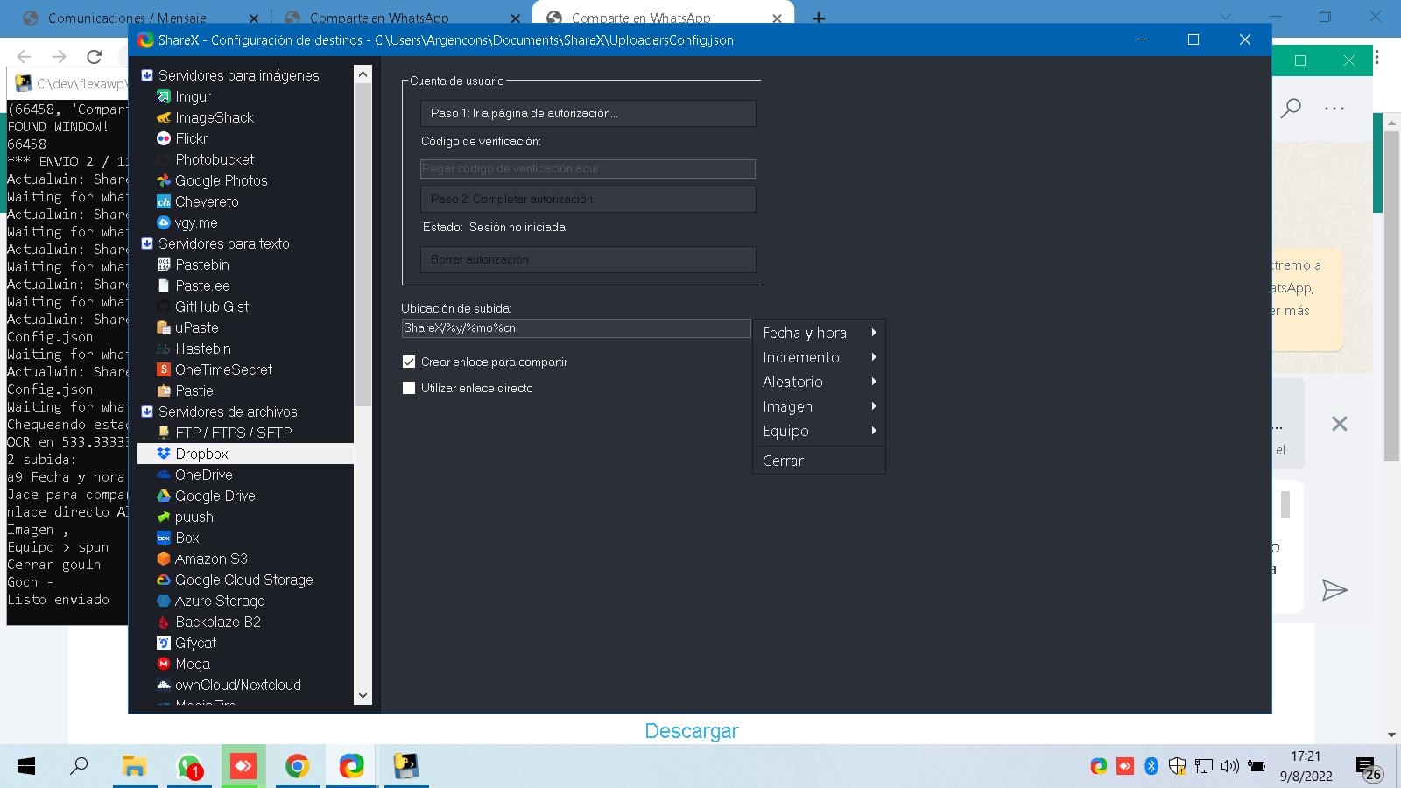Select Photobucket in the list
The image size is (1401, 788).
[215, 159]
